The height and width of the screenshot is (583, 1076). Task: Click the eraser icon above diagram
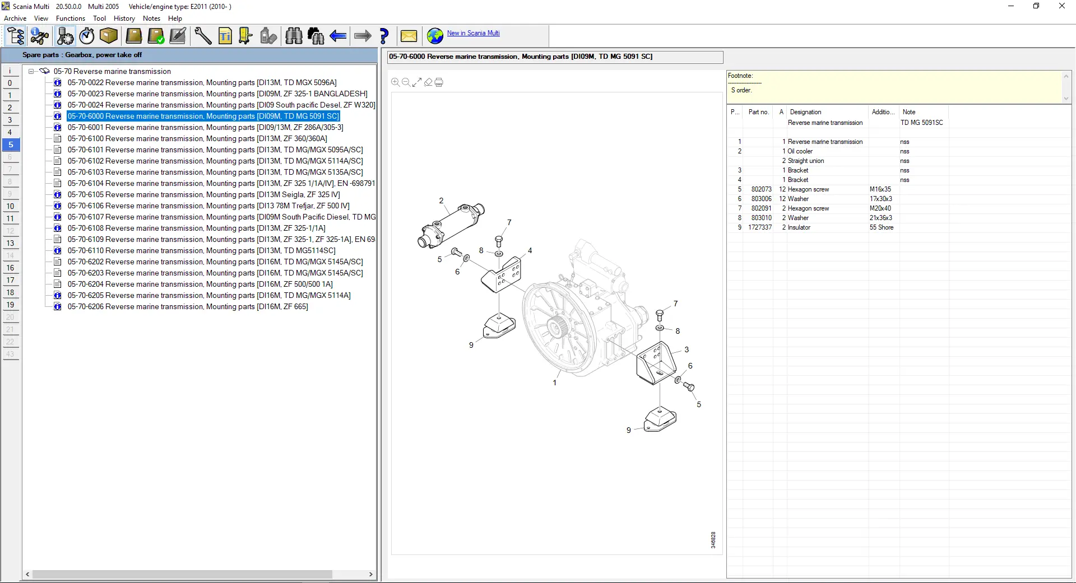(428, 82)
